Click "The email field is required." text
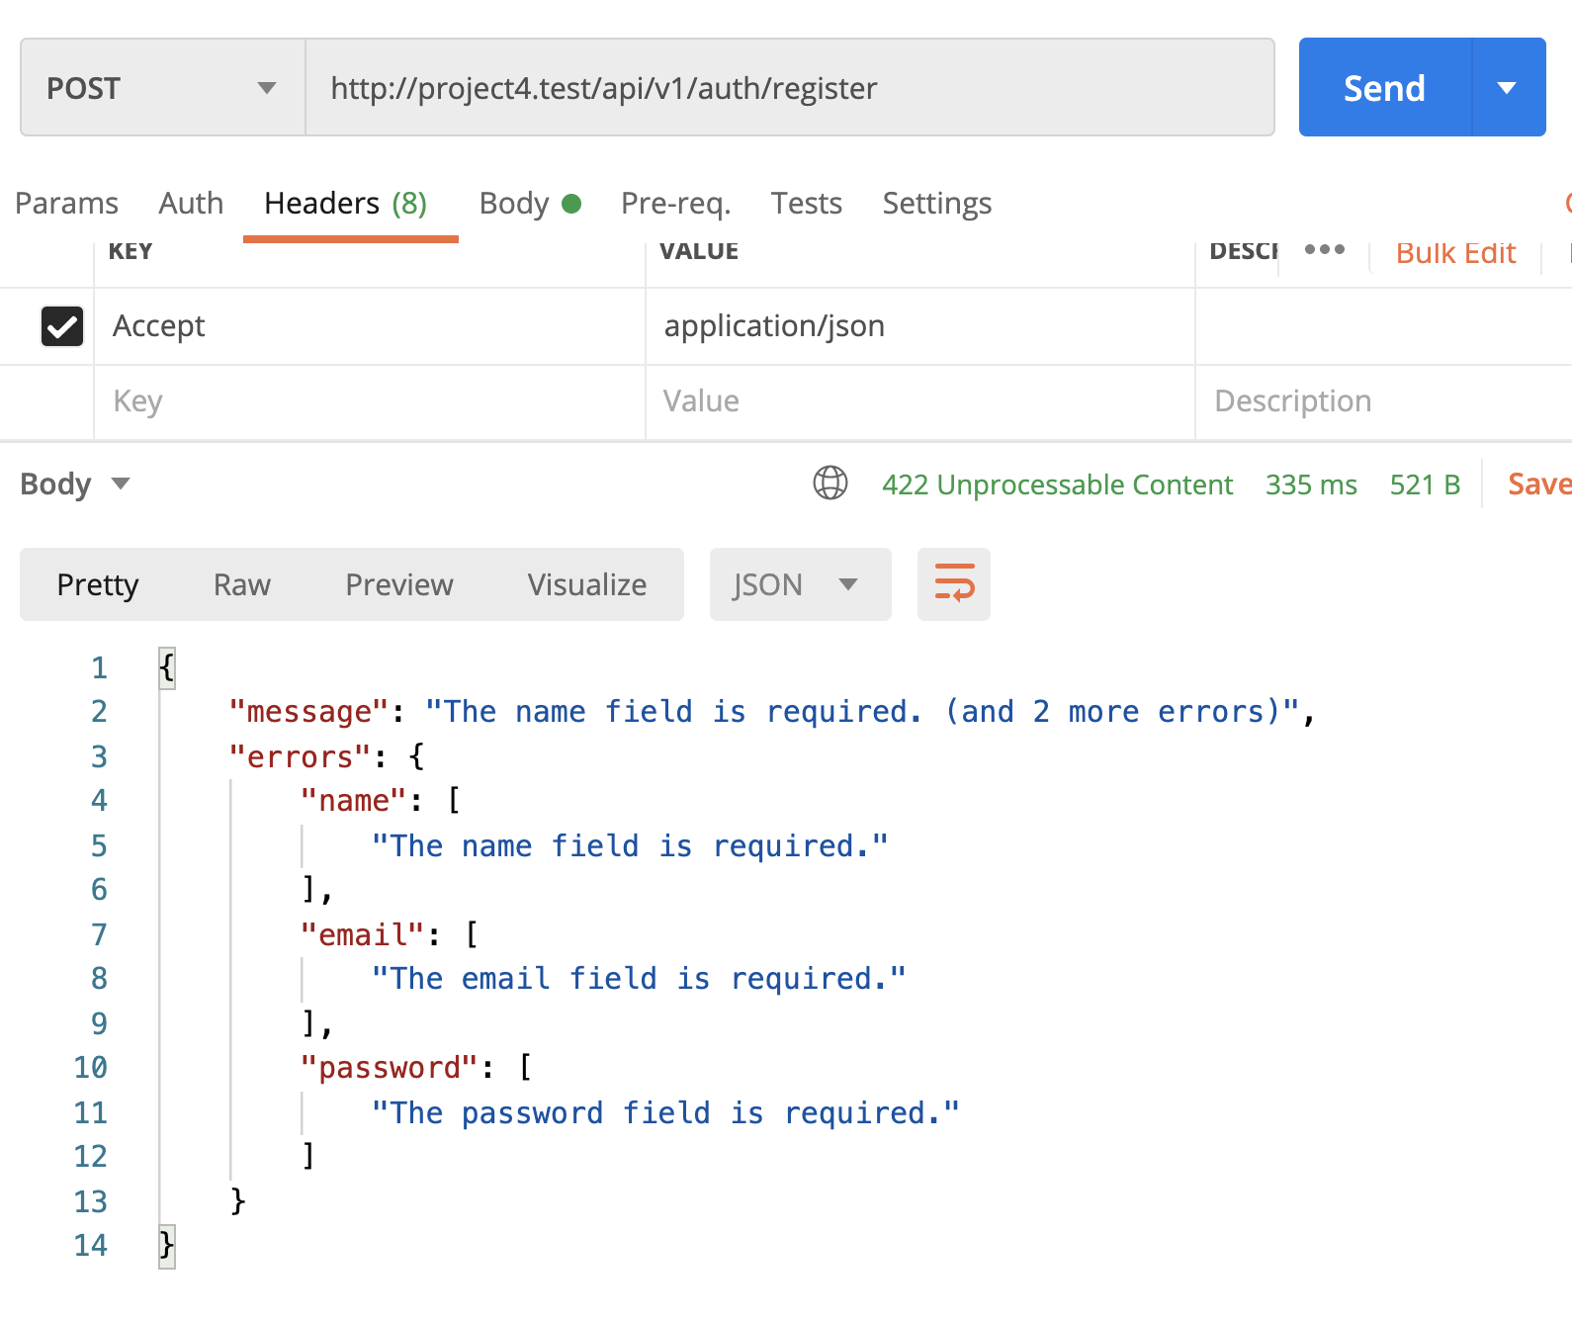The image size is (1572, 1323). coord(639,979)
